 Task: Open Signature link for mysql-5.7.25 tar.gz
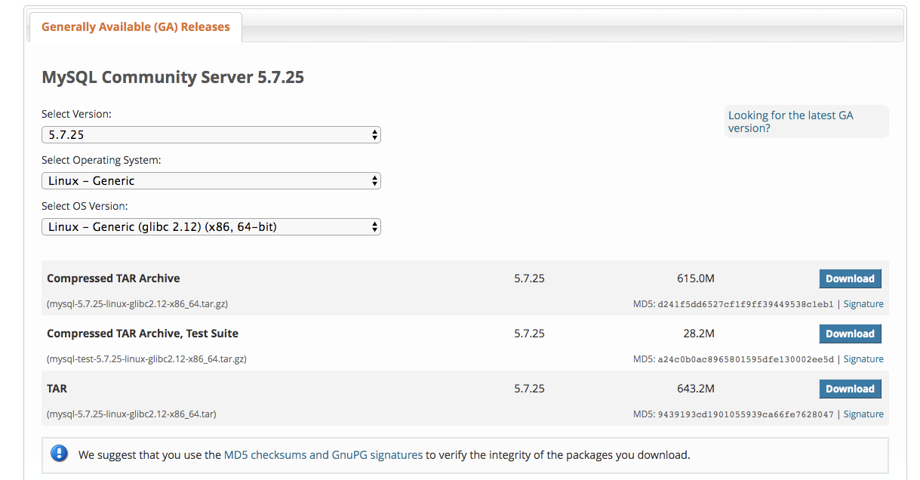coord(863,304)
